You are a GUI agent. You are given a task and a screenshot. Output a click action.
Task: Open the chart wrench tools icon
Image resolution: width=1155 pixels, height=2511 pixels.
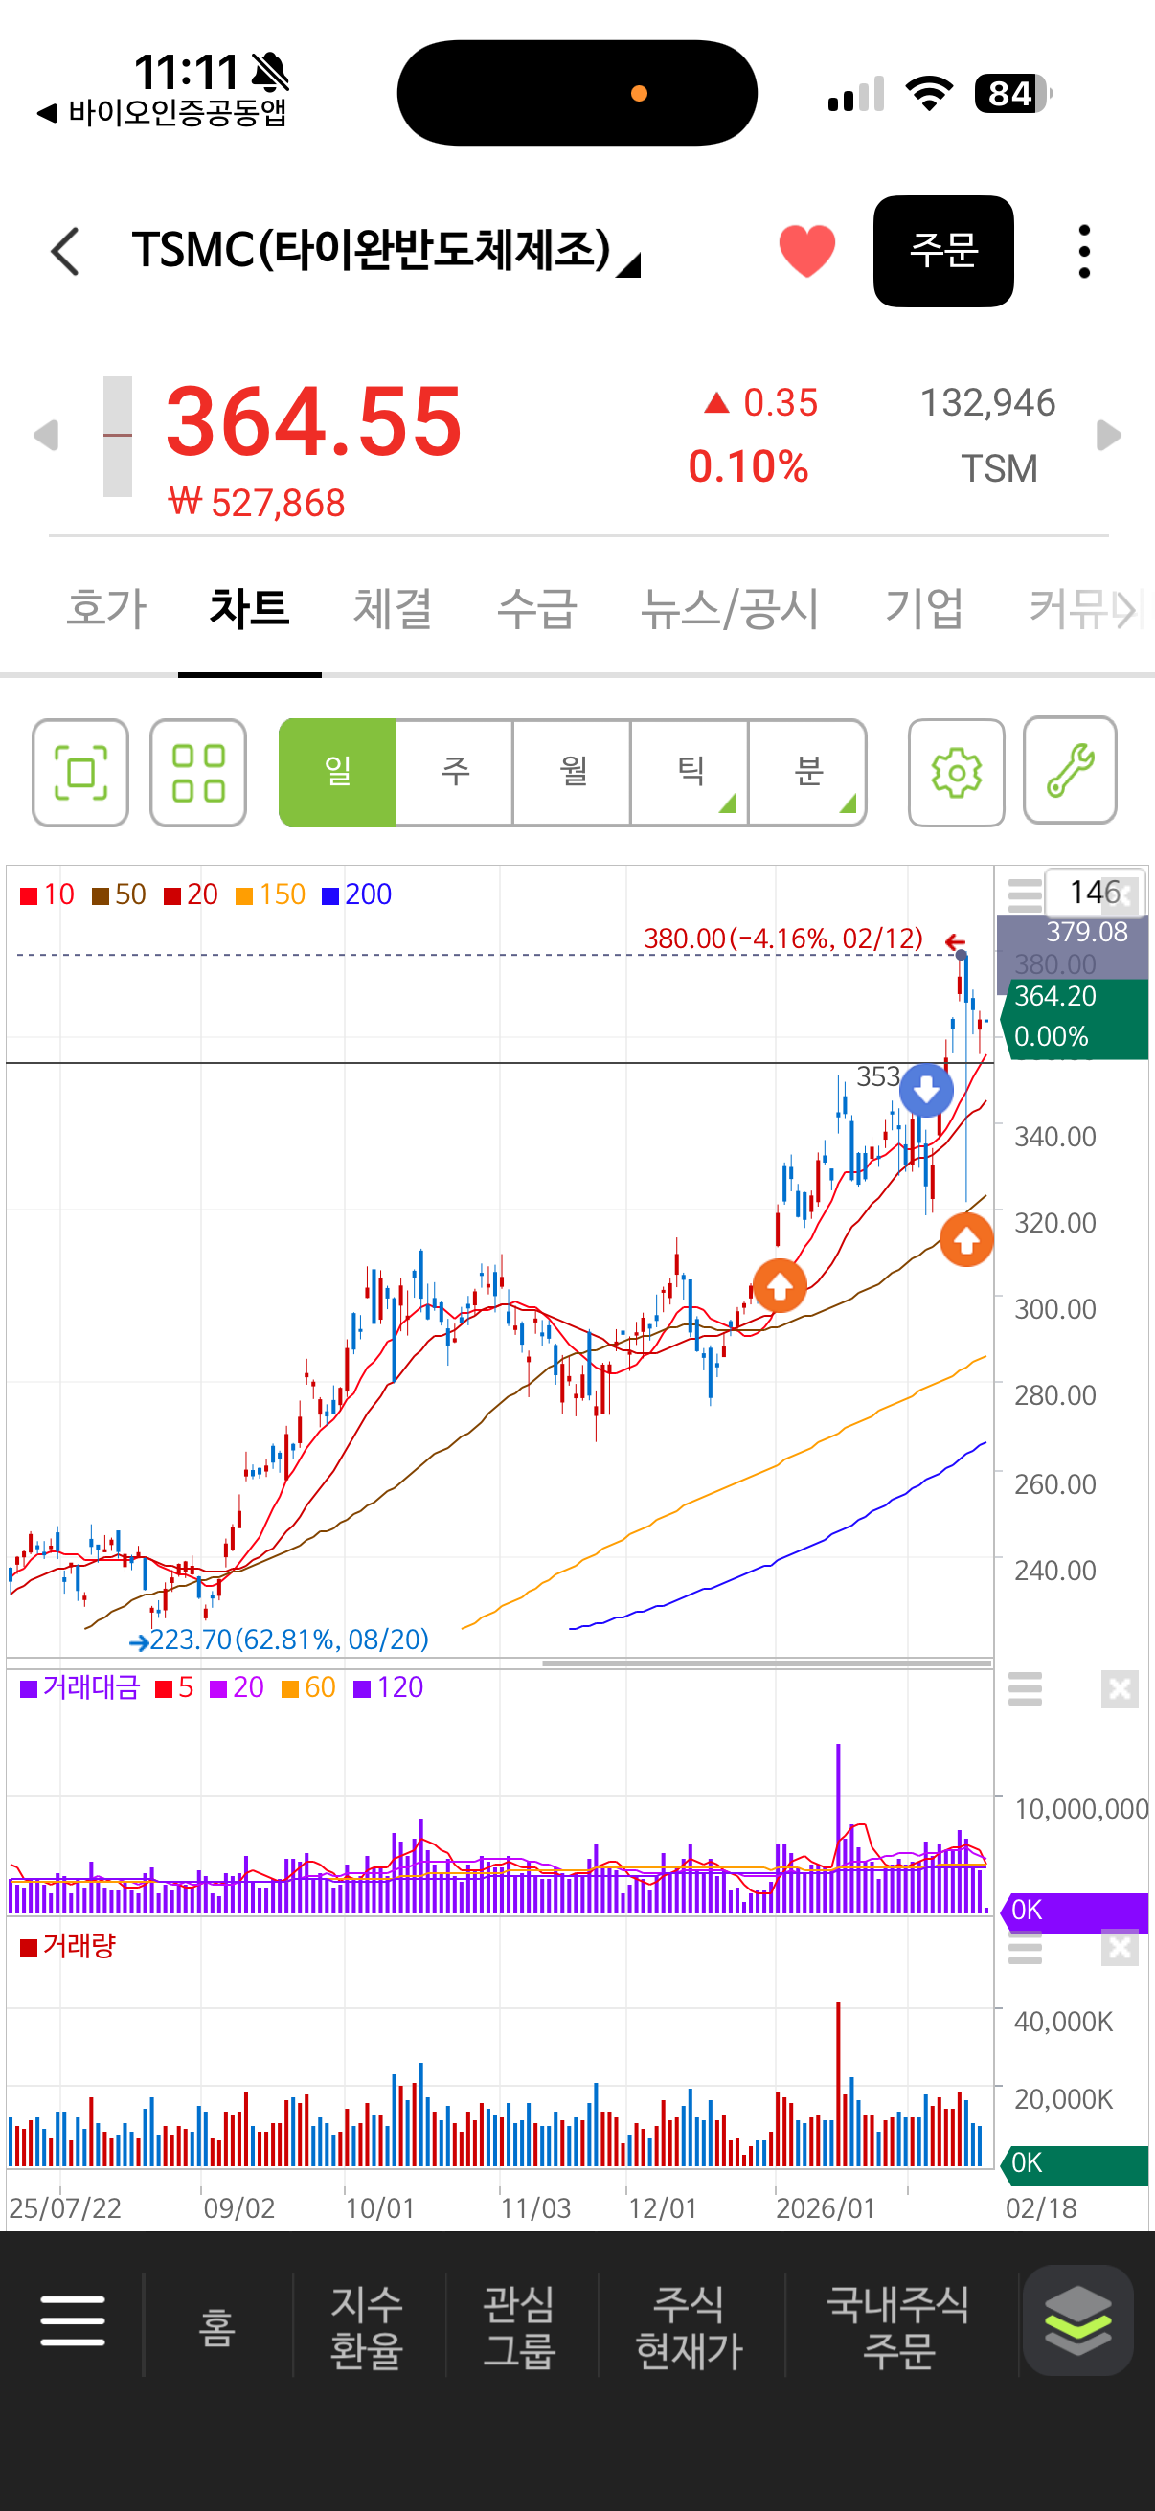point(1070,770)
